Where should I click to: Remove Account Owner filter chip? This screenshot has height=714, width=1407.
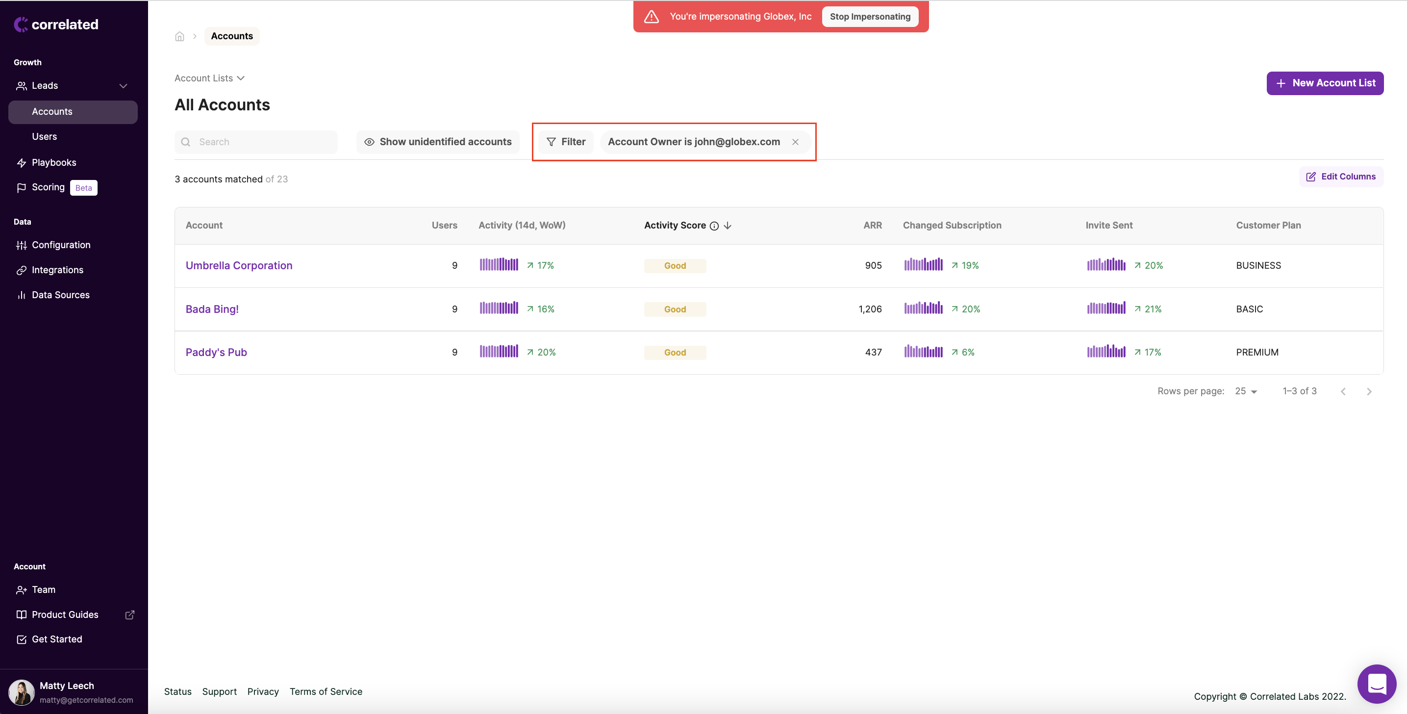(795, 142)
